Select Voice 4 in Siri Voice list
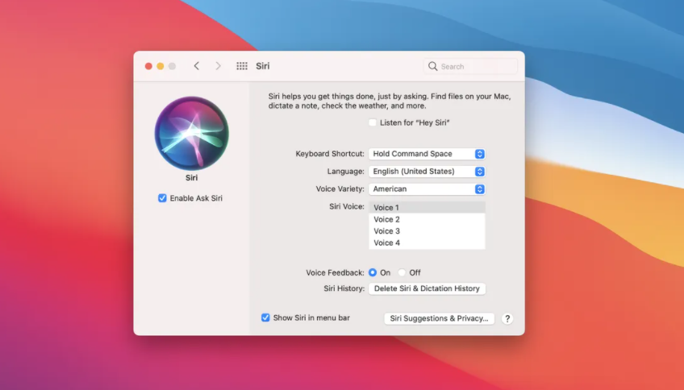 pos(427,243)
